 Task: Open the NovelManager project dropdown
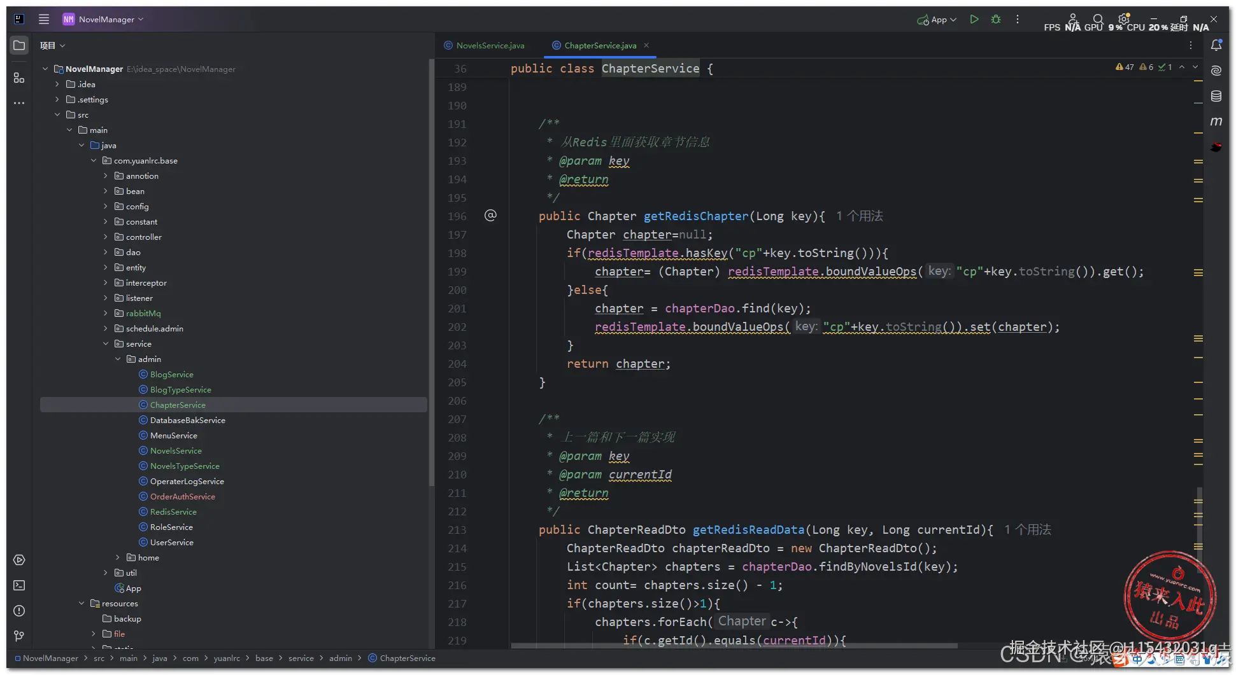(103, 19)
